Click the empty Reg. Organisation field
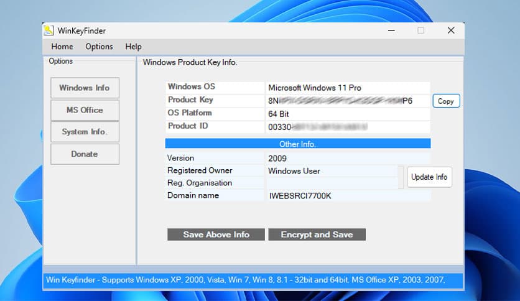Image resolution: width=520 pixels, height=301 pixels. (332, 183)
